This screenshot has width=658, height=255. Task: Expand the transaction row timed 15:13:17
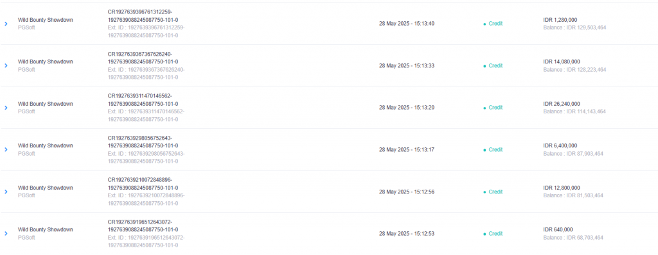click(6, 149)
